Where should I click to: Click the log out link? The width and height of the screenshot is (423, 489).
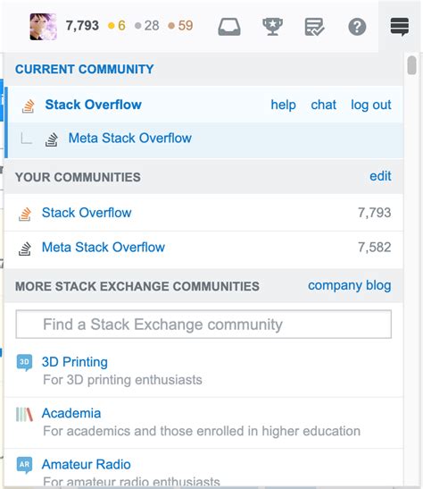tap(371, 105)
